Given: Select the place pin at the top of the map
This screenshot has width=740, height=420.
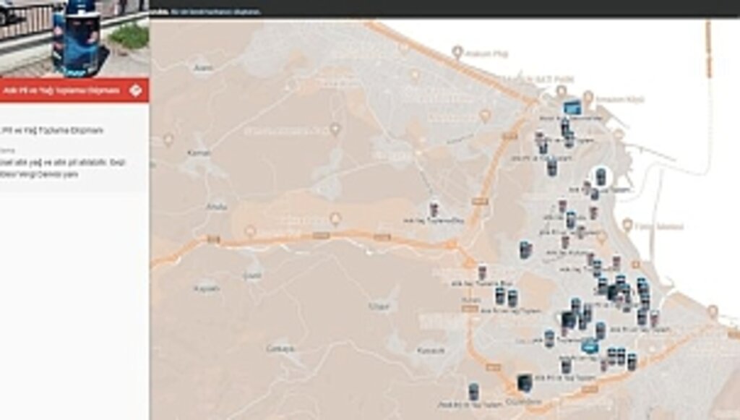Looking at the screenshot, I should point(457,51).
